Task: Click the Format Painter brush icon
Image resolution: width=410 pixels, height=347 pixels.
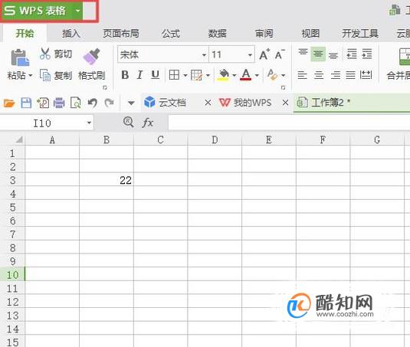Action: click(91, 56)
